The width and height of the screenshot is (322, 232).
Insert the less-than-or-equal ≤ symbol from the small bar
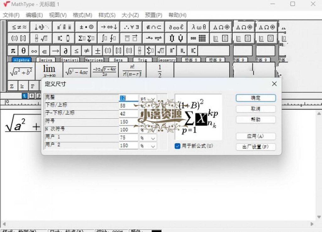pyautogui.click(x=76, y=51)
